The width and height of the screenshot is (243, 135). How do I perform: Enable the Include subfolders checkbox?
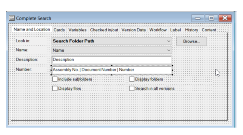click(x=55, y=79)
